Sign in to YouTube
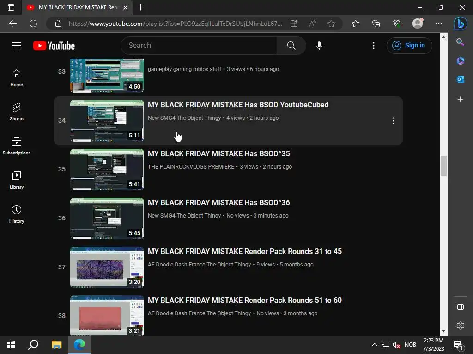Viewport: 473px width, 354px height. click(x=409, y=46)
